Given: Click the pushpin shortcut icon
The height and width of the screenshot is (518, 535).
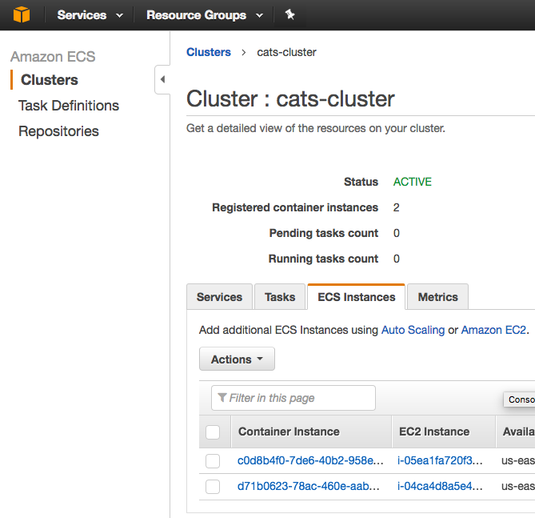Looking at the screenshot, I should click(289, 14).
